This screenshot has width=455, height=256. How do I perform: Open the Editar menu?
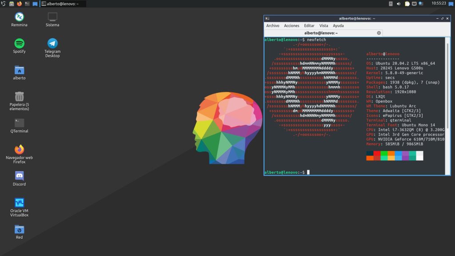pyautogui.click(x=309, y=26)
